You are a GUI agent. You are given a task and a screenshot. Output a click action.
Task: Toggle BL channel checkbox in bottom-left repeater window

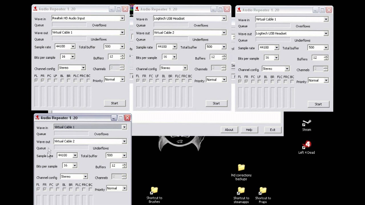(64, 189)
